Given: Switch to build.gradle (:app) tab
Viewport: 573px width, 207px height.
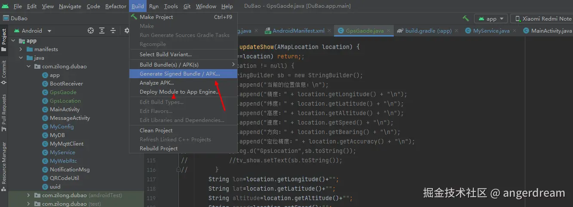Looking at the screenshot, I should [428, 31].
